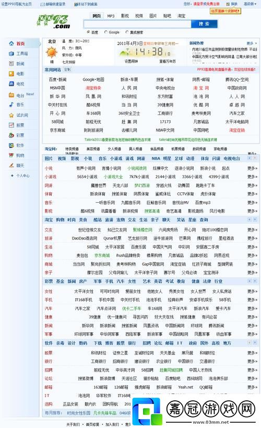Open the 京东商城 link under 常用网站
Viewport: 261px width, 428px height.
point(57,130)
